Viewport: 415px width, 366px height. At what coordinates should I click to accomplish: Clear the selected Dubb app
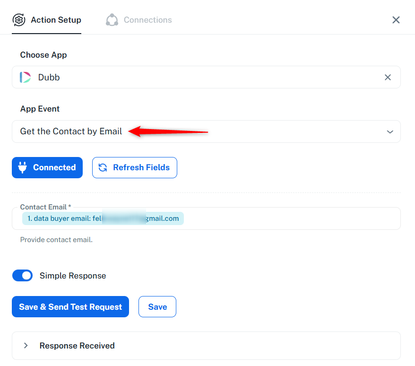388,77
